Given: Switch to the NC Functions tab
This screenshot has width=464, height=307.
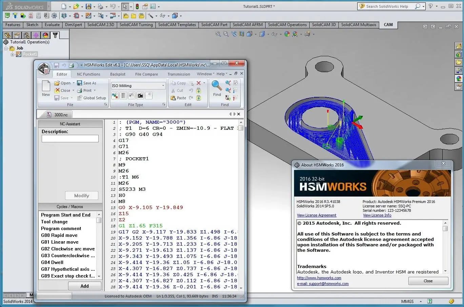Looking at the screenshot, I should pyautogui.click(x=88, y=74).
